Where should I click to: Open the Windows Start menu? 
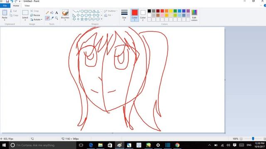[4, 145]
